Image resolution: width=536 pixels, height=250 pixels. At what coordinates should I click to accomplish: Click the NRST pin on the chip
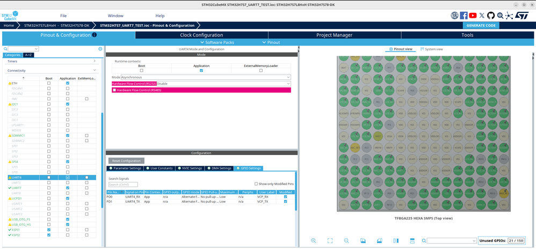point(378,136)
